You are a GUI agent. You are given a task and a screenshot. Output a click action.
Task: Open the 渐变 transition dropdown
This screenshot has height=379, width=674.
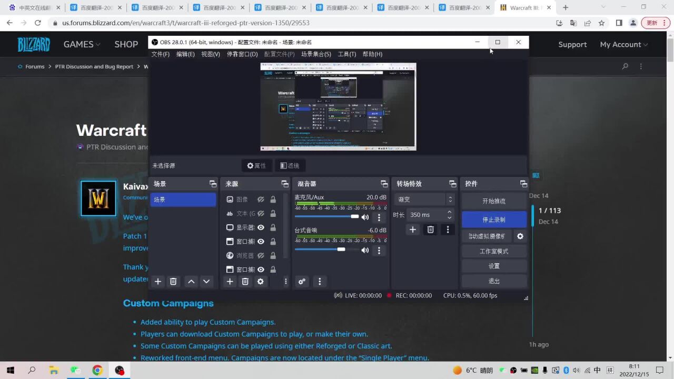pos(423,200)
